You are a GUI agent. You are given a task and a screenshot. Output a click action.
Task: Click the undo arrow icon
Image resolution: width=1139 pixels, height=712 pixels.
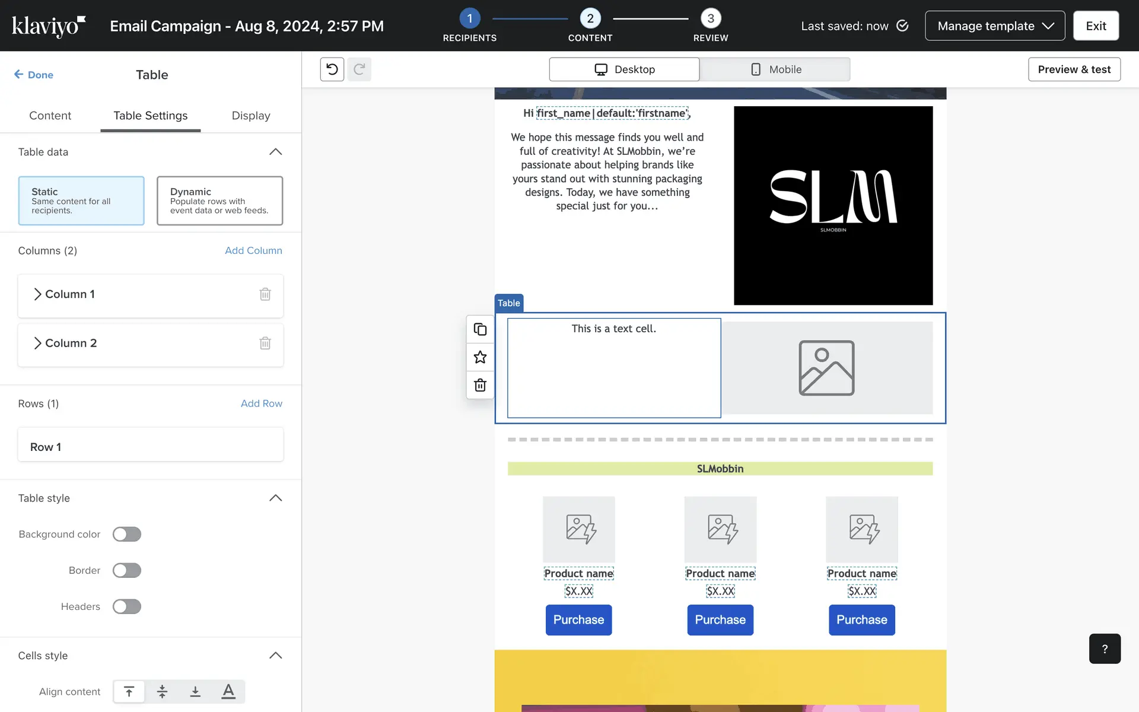[x=332, y=69]
